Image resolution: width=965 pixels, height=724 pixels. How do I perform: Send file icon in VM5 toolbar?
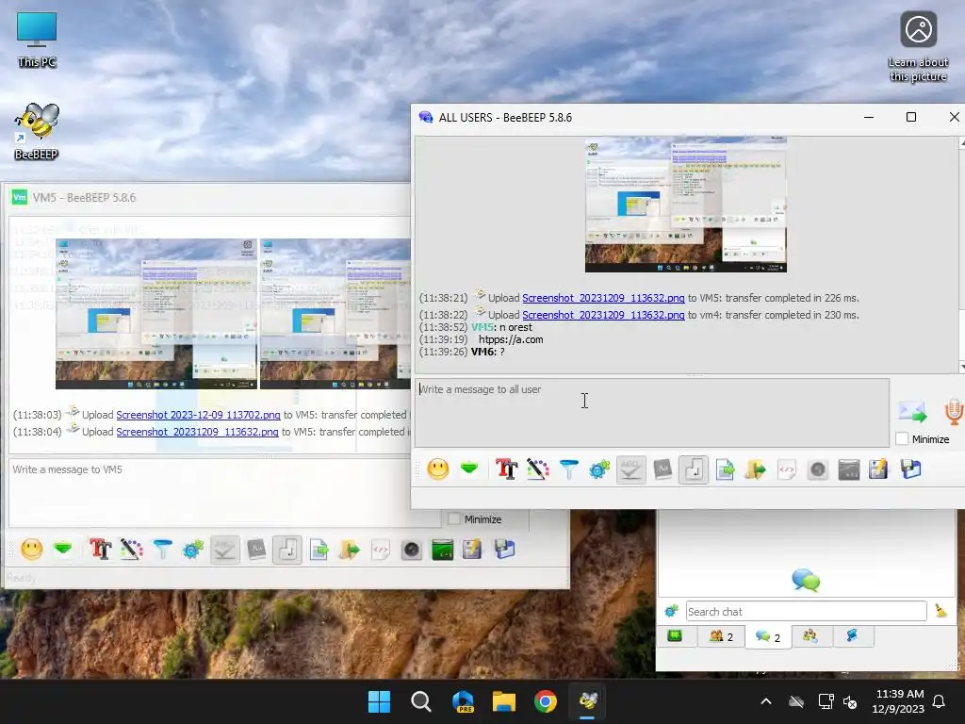319,550
